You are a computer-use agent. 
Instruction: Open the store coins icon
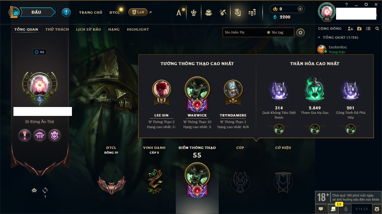[x=252, y=12]
